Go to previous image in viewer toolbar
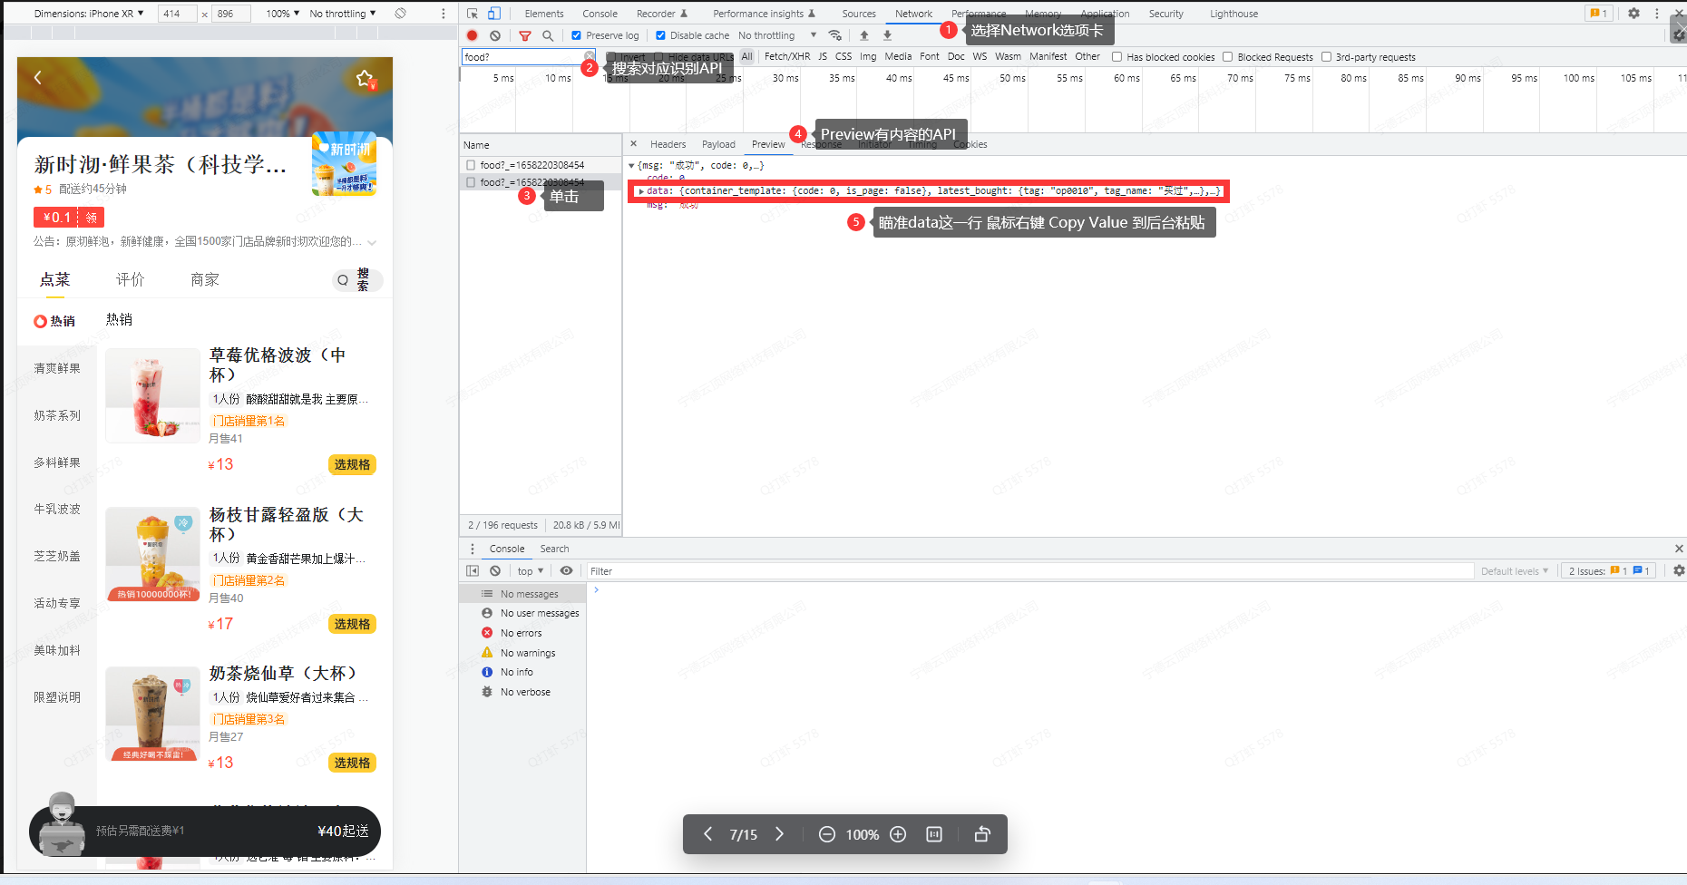 click(x=708, y=834)
